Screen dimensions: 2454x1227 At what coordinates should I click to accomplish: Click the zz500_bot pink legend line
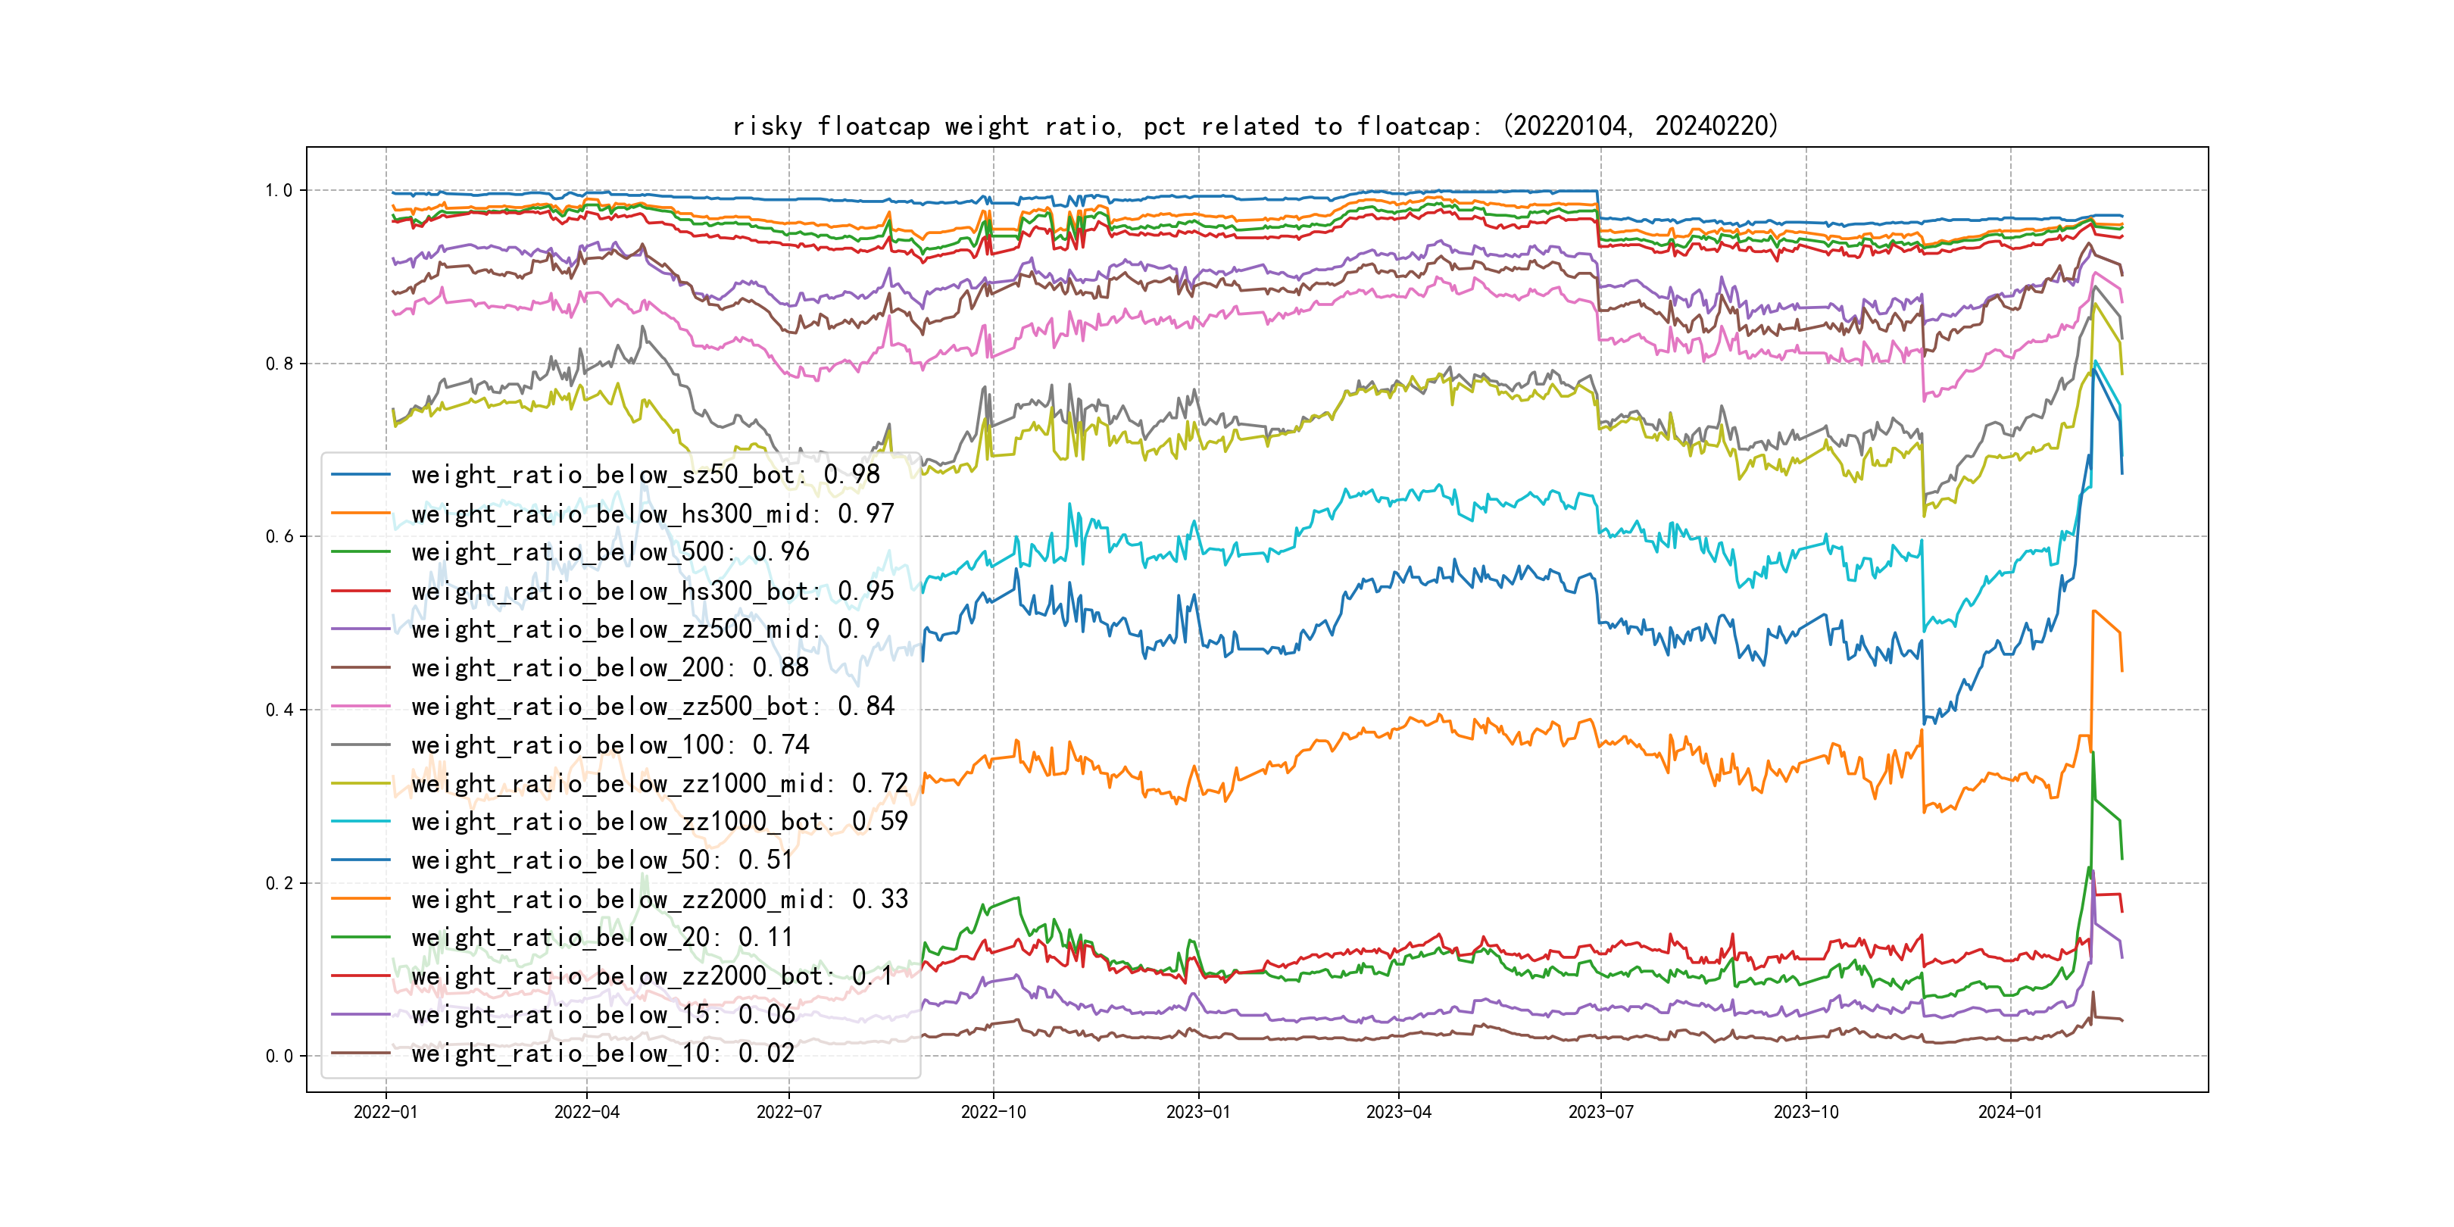point(360,706)
